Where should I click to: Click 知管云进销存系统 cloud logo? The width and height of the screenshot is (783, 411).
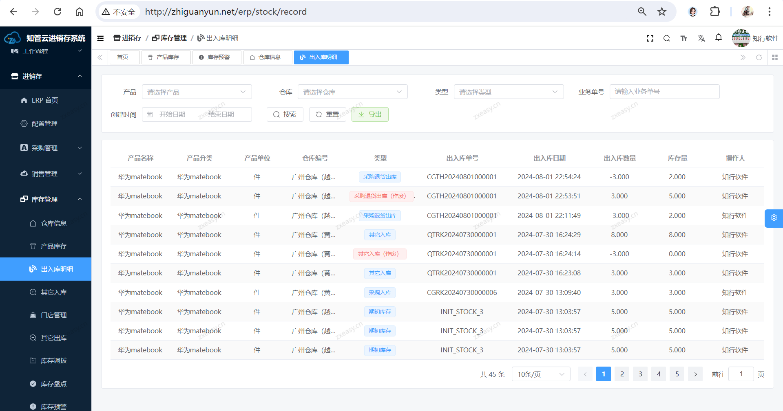[x=12, y=38]
